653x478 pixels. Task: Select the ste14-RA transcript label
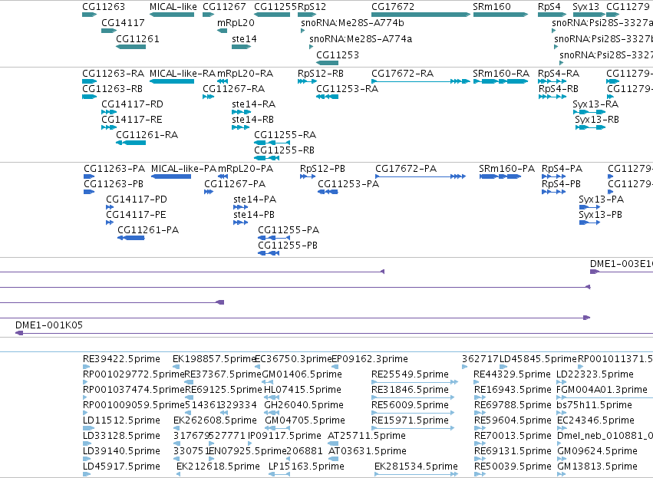click(254, 104)
